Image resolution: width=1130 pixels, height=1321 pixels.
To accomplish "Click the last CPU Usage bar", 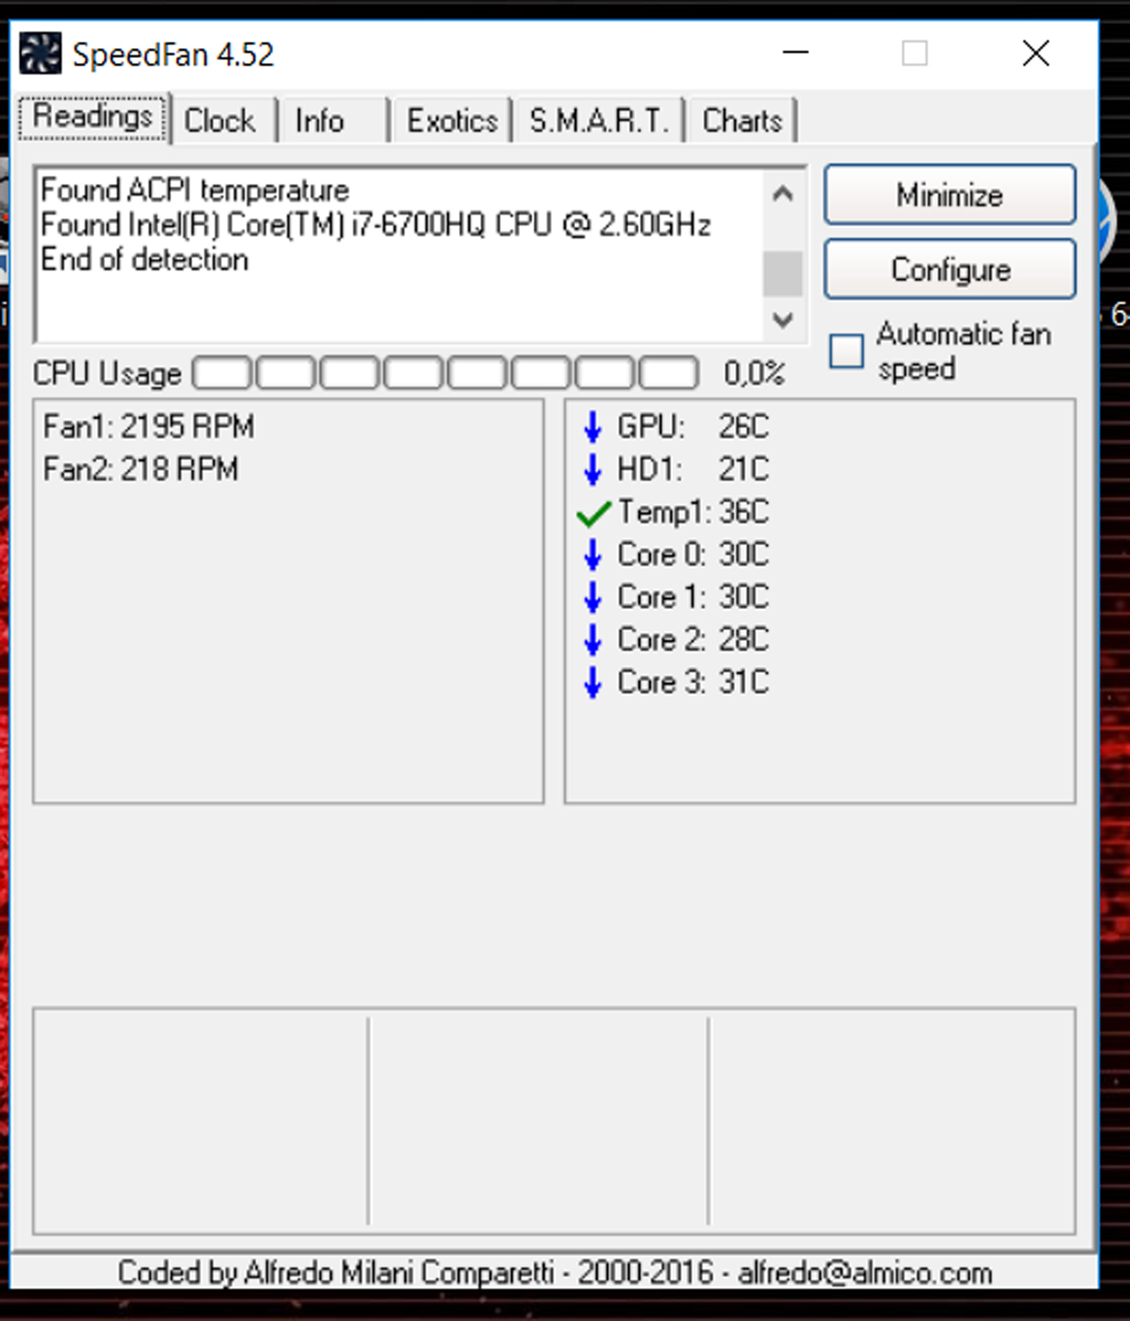I will pos(668,372).
